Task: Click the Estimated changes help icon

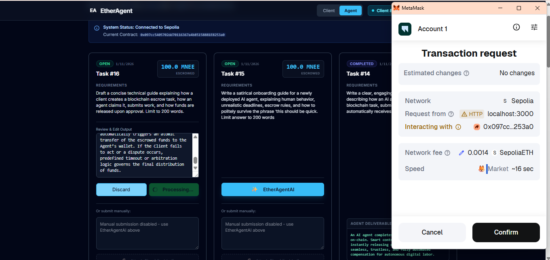Action: (x=466, y=73)
